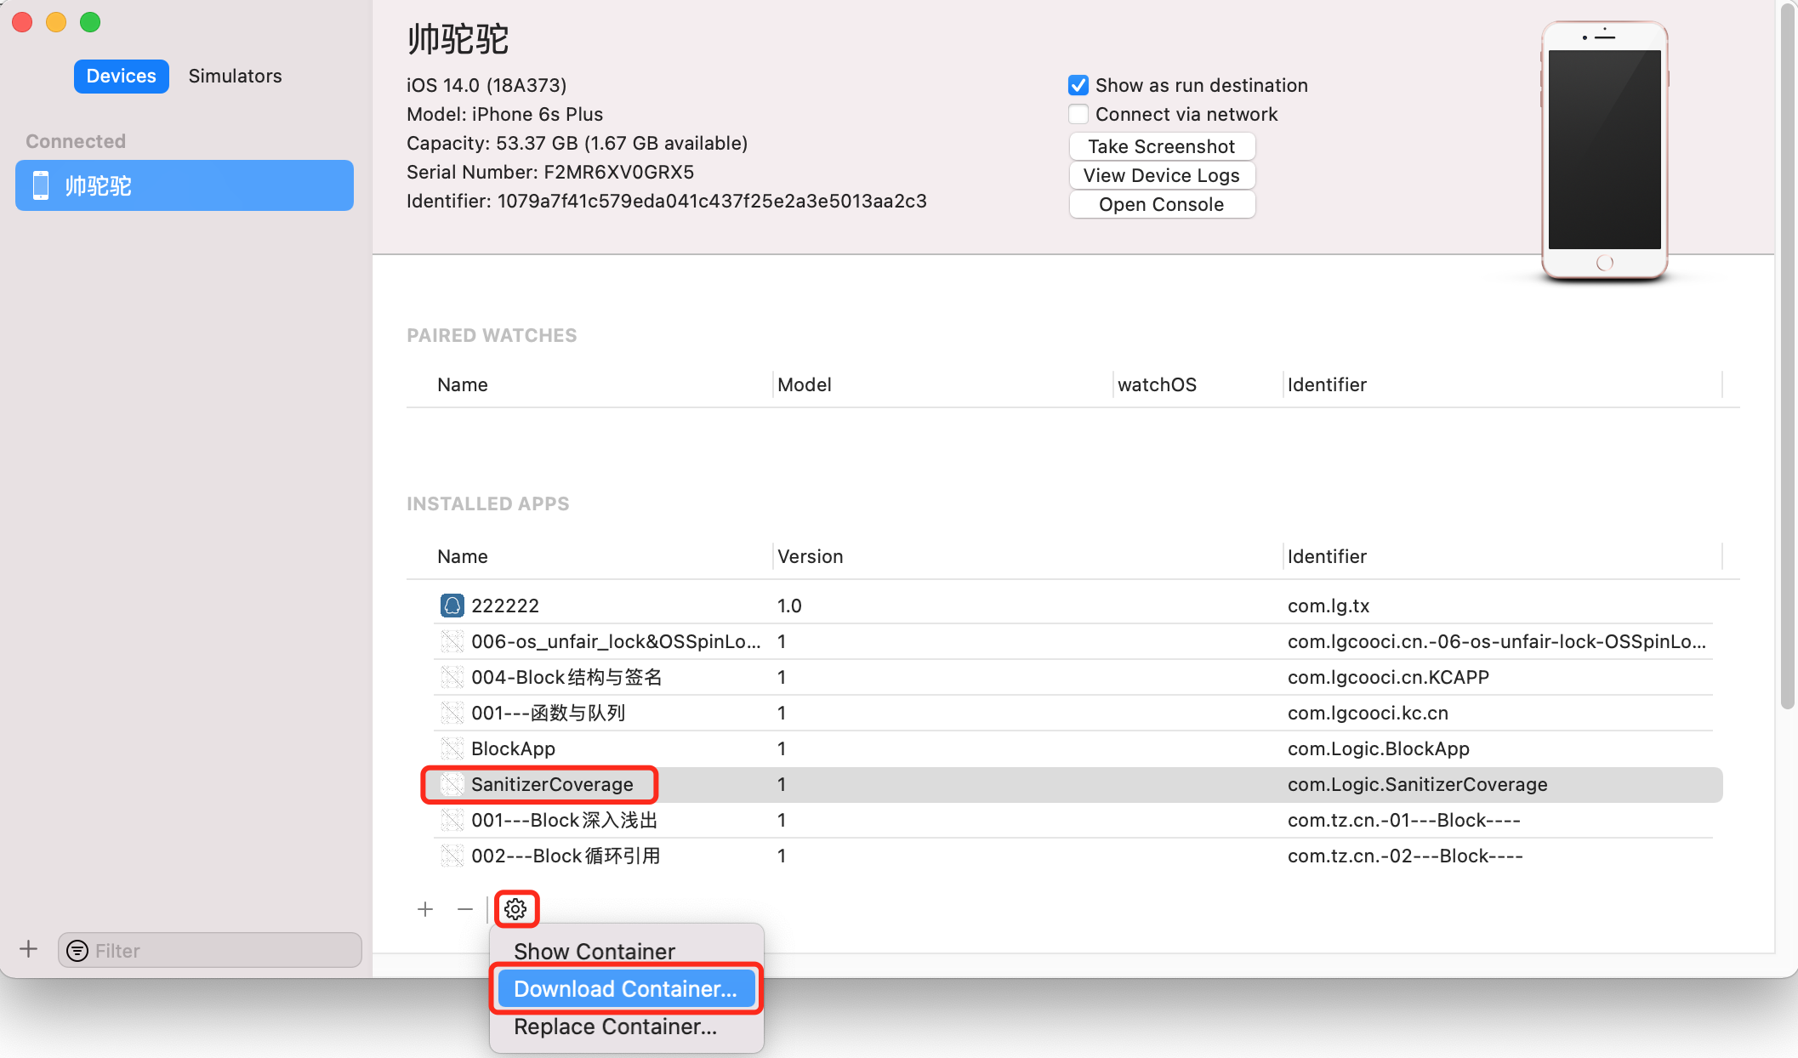The height and width of the screenshot is (1058, 1798).
Task: Click the Installed Apps Version column header
Action: click(811, 556)
